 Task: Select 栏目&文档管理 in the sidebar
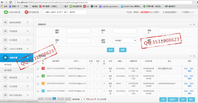pyautogui.click(x=17, y=49)
